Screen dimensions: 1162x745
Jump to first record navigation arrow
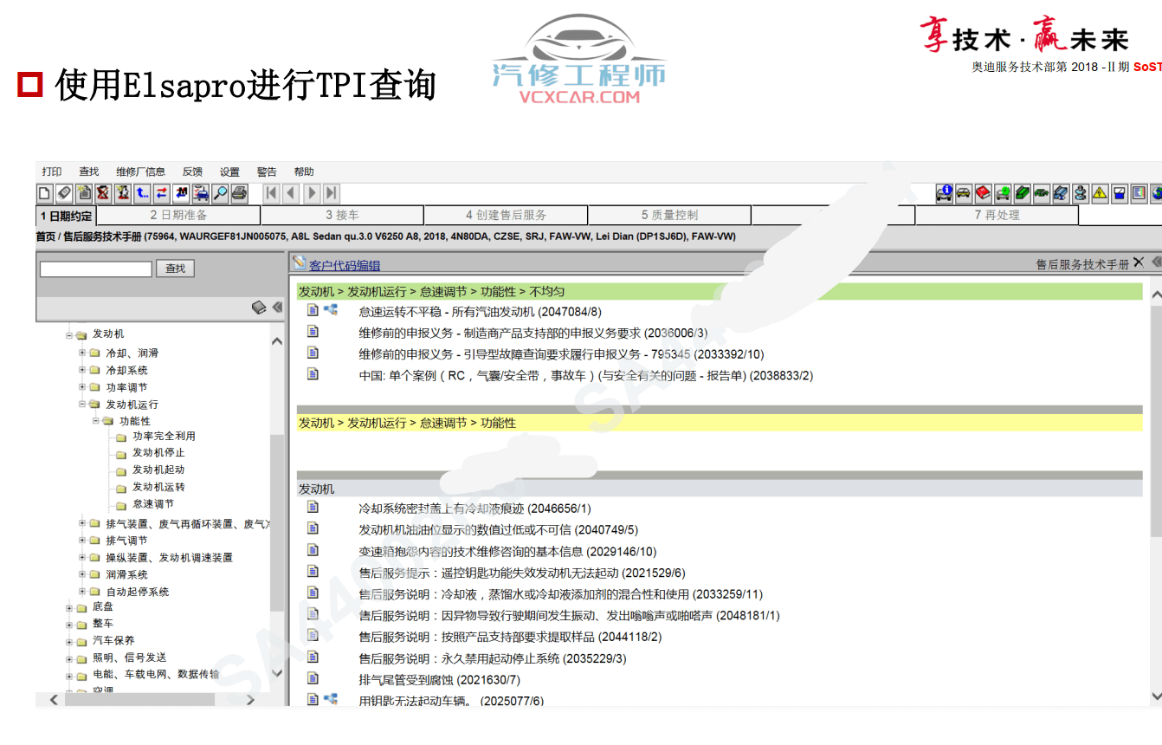point(271,193)
